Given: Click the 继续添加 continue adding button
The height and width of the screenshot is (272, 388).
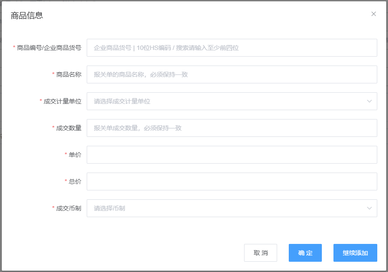Looking at the screenshot, I should pos(355,253).
